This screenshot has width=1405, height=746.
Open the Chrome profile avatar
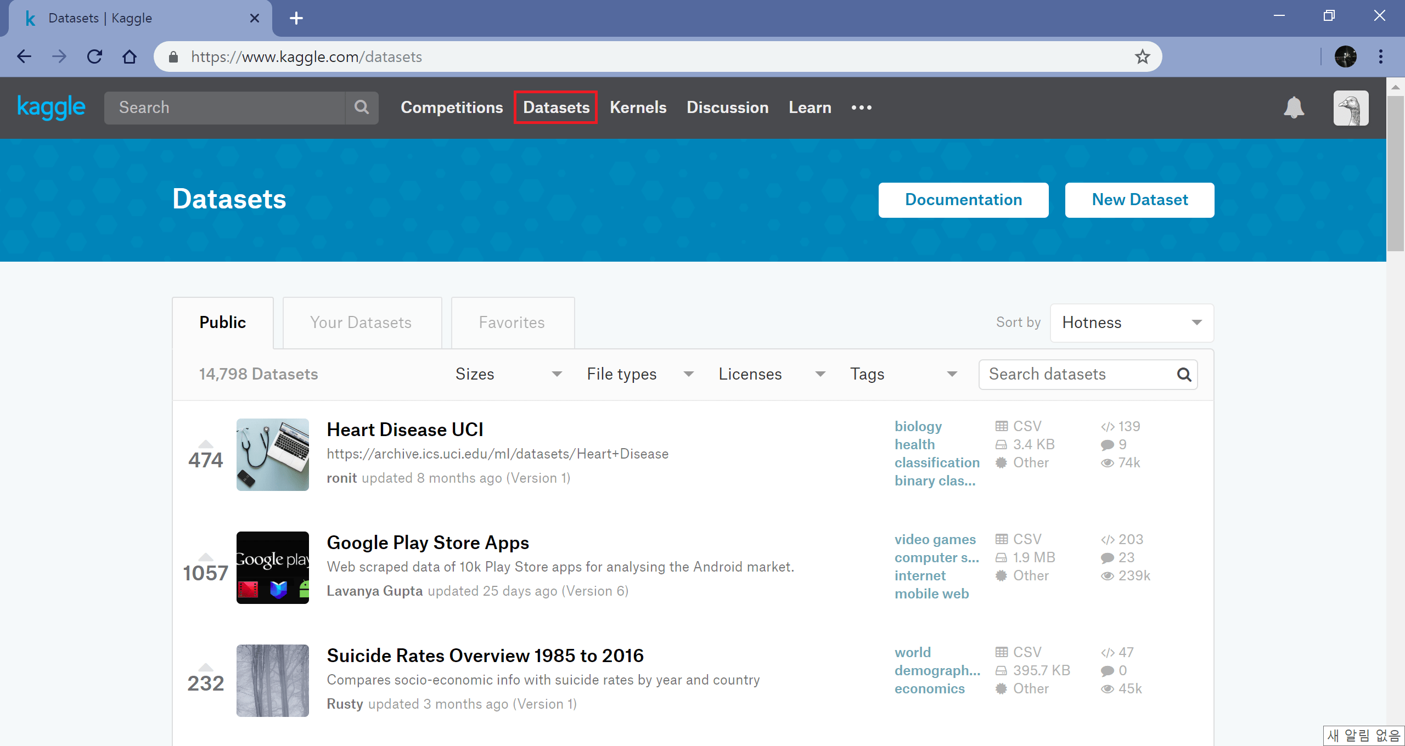click(x=1345, y=56)
